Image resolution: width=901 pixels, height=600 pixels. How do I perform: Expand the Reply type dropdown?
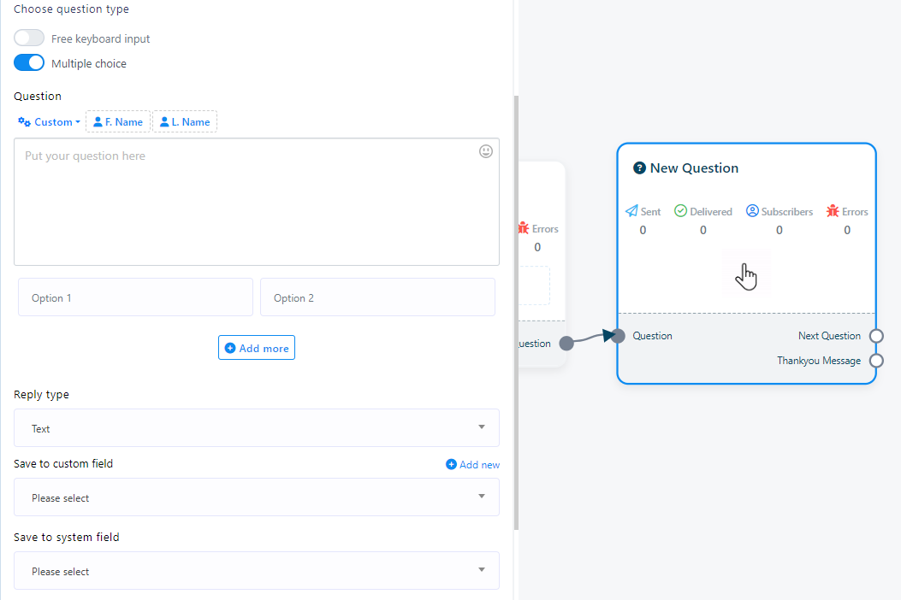[256, 428]
